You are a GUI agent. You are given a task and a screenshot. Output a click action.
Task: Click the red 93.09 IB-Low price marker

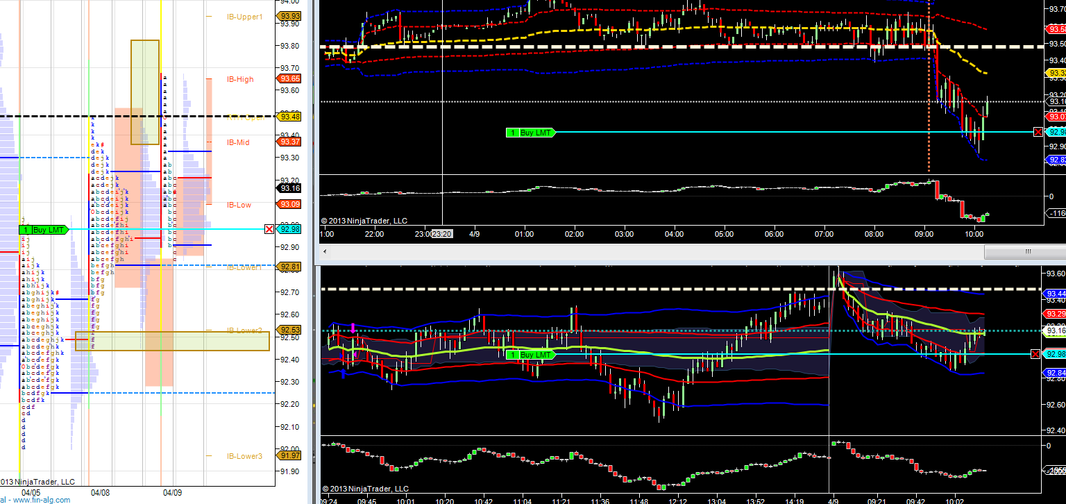tap(289, 204)
